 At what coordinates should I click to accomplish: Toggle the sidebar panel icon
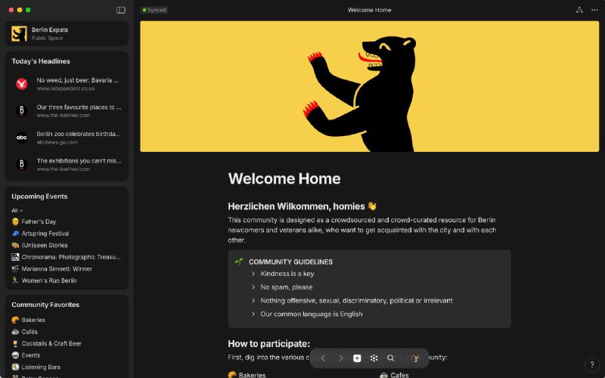121,10
